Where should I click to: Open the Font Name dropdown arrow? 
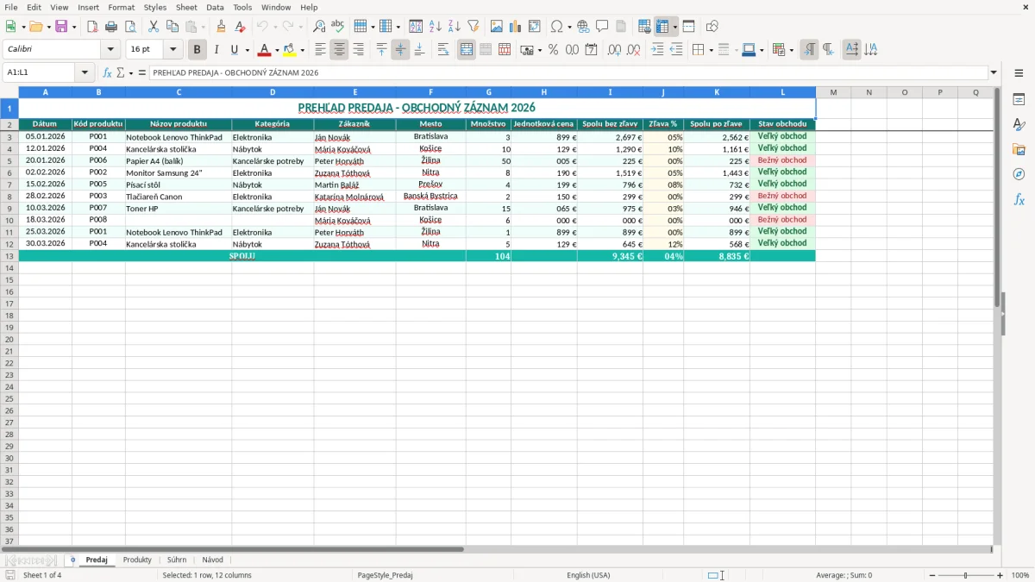point(110,50)
